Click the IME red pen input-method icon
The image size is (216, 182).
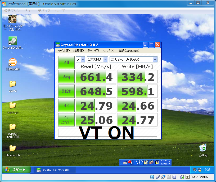130,162
